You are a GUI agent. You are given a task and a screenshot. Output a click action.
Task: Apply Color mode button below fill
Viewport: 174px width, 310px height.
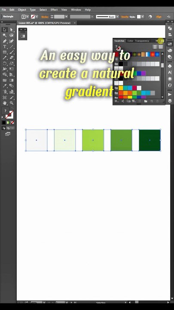(x=4, y=123)
